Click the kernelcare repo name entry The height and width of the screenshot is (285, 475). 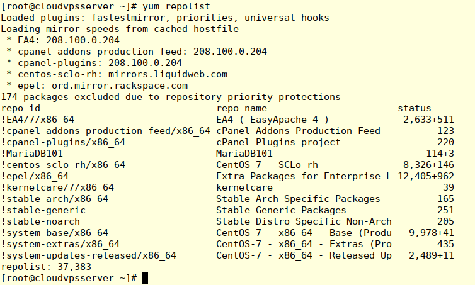pyautogui.click(x=244, y=187)
